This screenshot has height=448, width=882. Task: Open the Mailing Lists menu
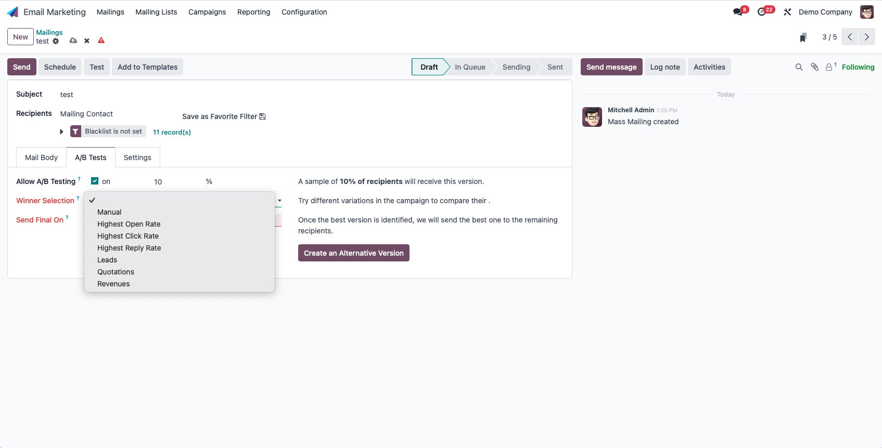[x=156, y=12]
